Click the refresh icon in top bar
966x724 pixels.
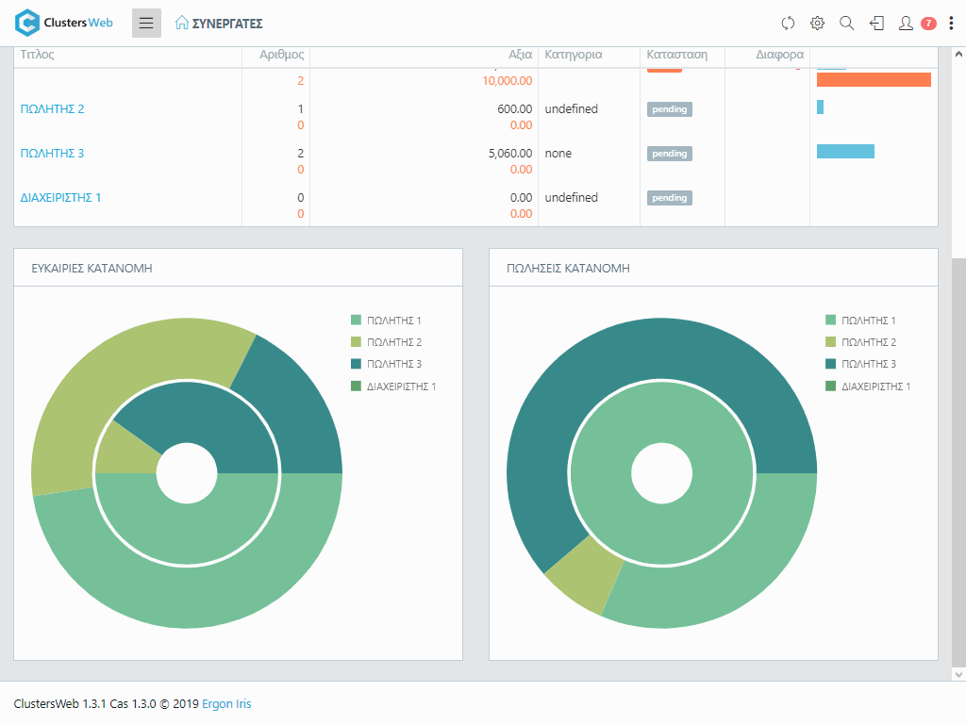point(789,24)
